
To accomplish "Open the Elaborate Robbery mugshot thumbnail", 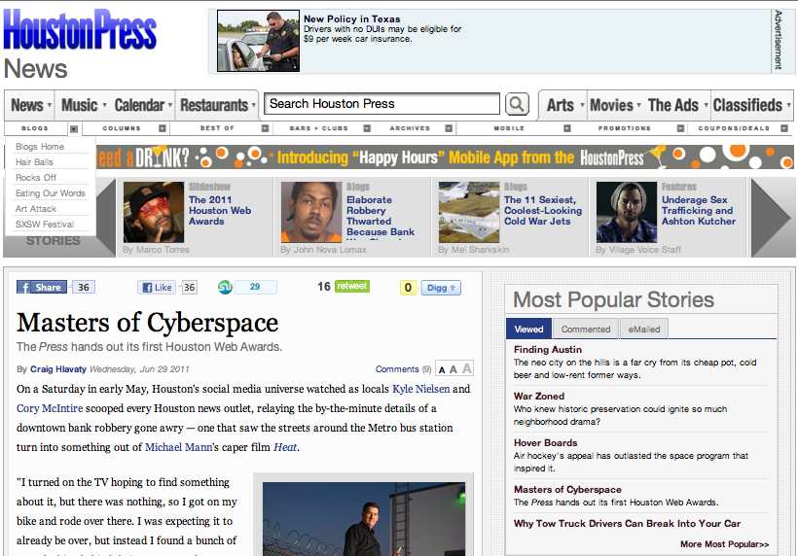I will coord(311,212).
